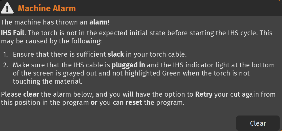This screenshot has height=131, width=282.
Task: Click the "touching the material" line
Action: coord(48,81)
